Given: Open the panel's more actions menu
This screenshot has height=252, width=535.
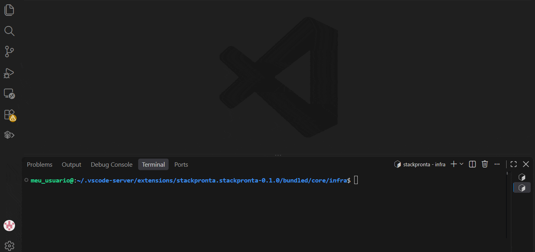Looking at the screenshot, I should (x=497, y=164).
